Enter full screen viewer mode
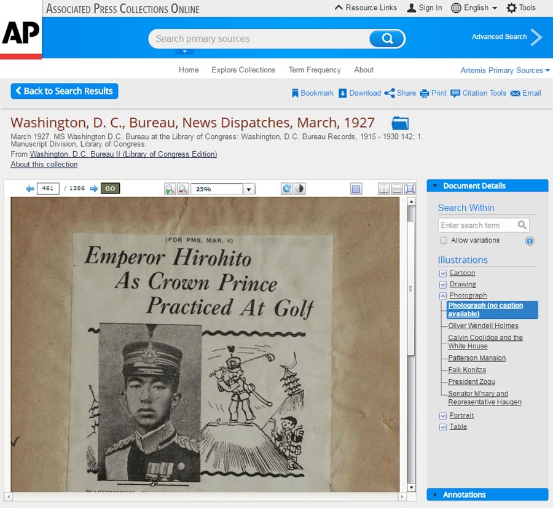The height and width of the screenshot is (508, 553). [410, 189]
